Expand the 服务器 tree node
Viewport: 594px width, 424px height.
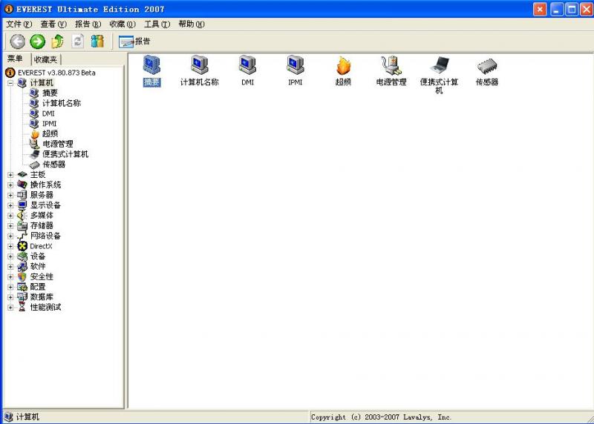[10, 195]
